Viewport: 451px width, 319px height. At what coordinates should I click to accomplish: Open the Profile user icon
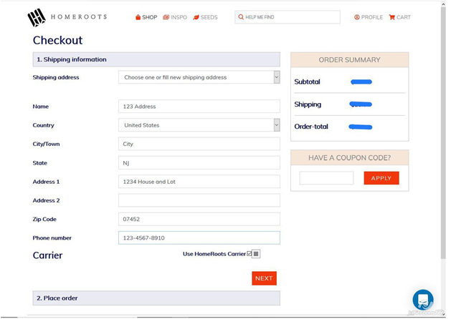pyautogui.click(x=357, y=17)
